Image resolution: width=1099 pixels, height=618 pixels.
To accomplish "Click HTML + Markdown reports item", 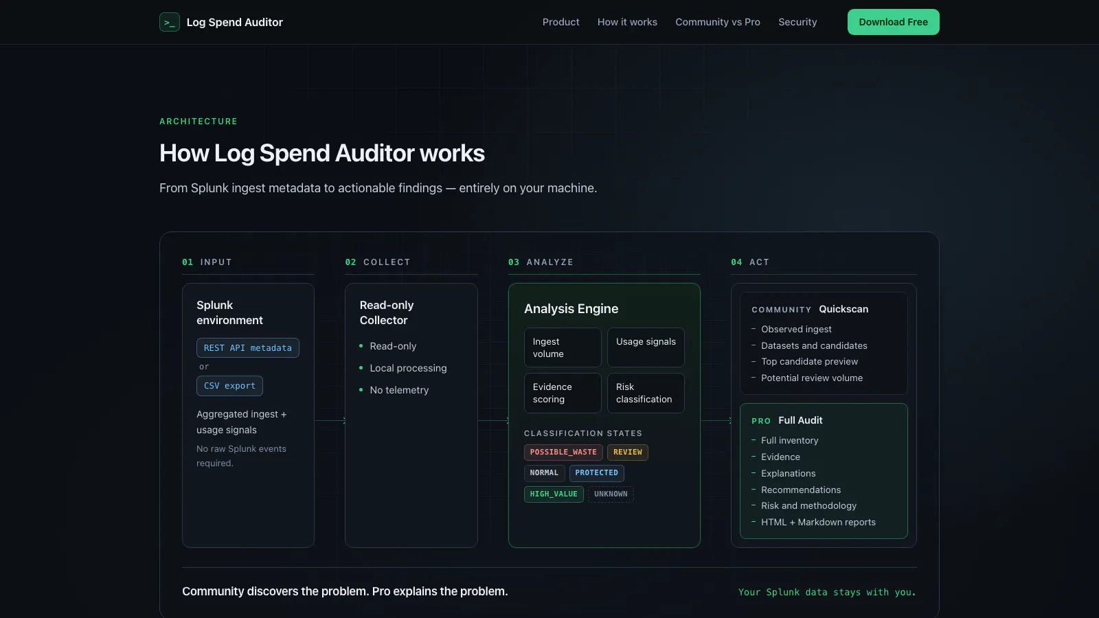I will (x=818, y=522).
